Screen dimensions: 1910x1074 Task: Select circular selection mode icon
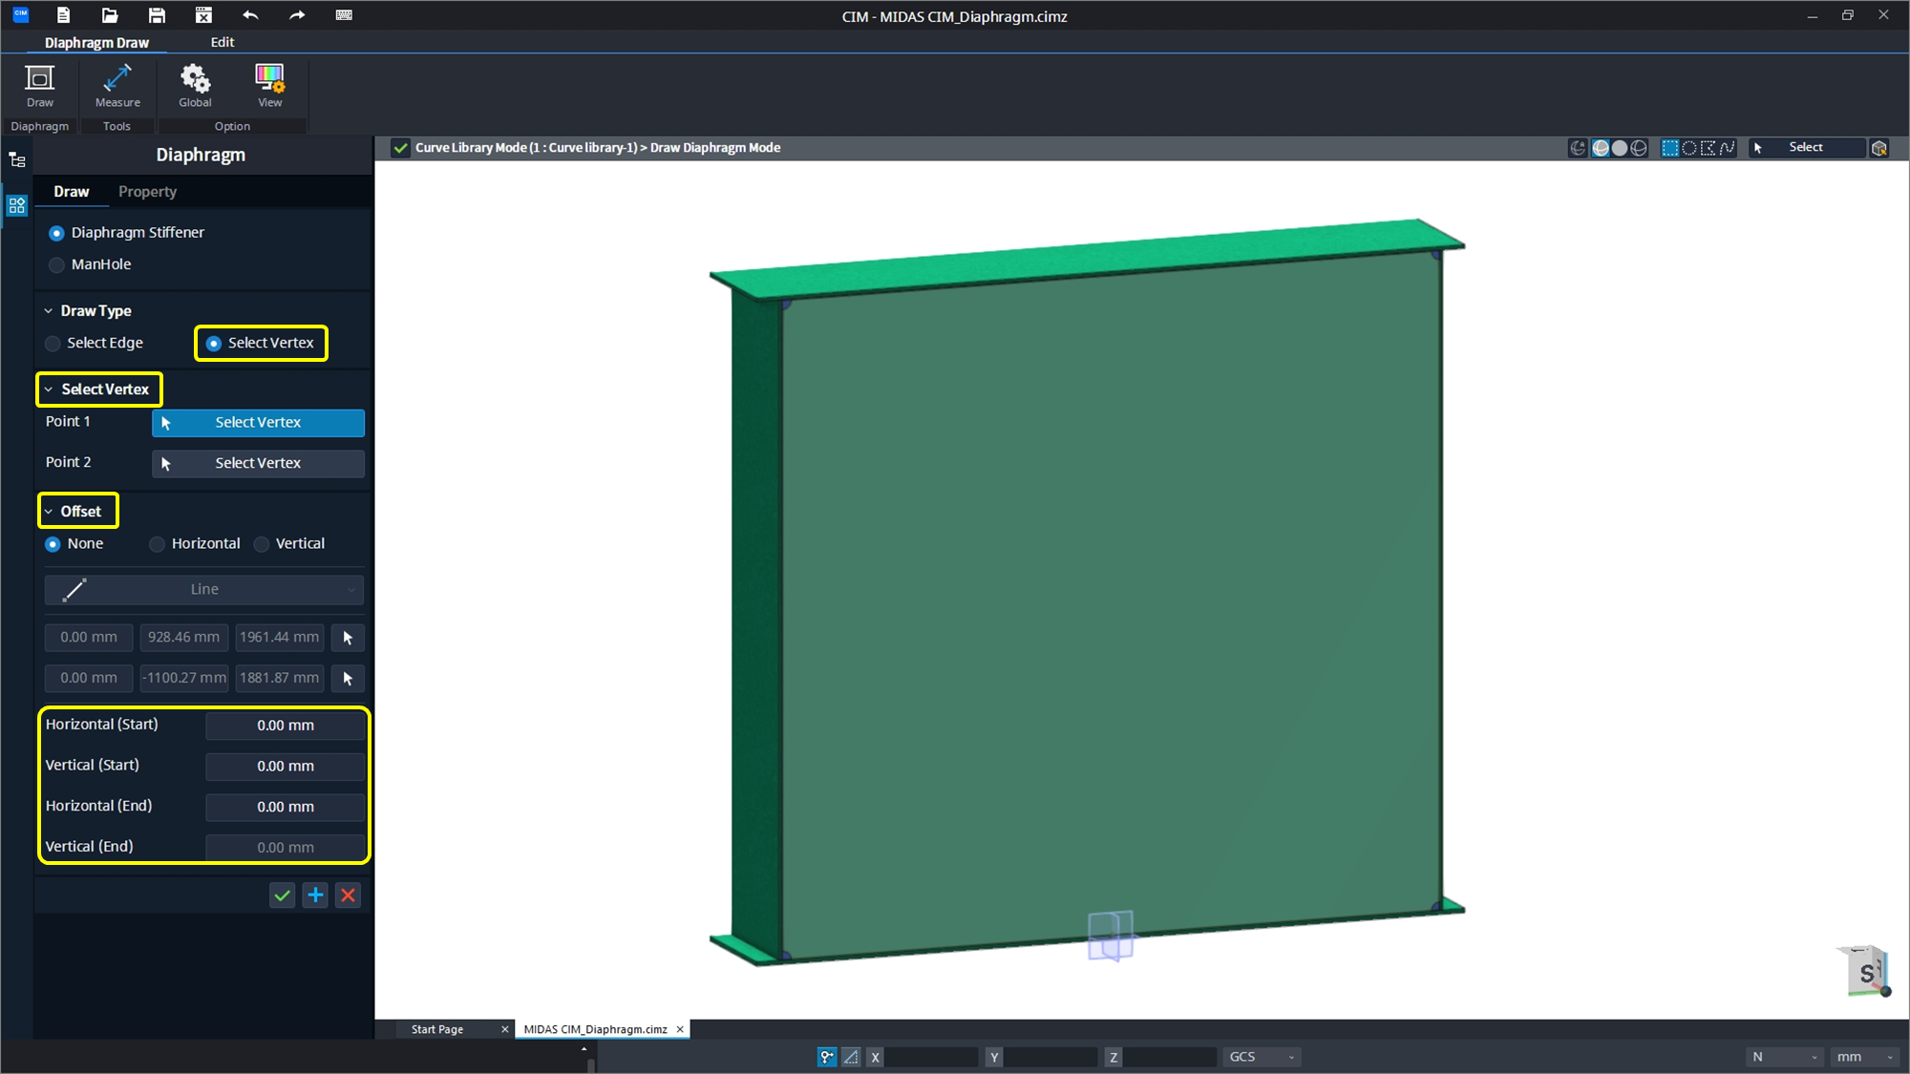coord(1688,148)
